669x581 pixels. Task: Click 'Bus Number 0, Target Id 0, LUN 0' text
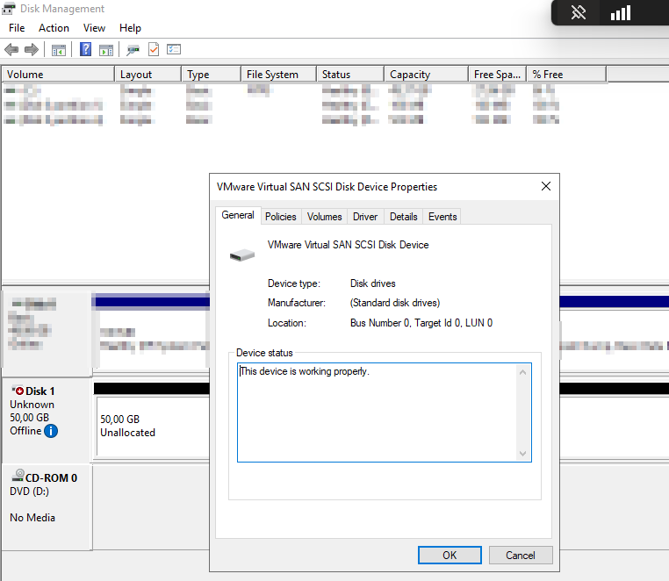coord(421,323)
